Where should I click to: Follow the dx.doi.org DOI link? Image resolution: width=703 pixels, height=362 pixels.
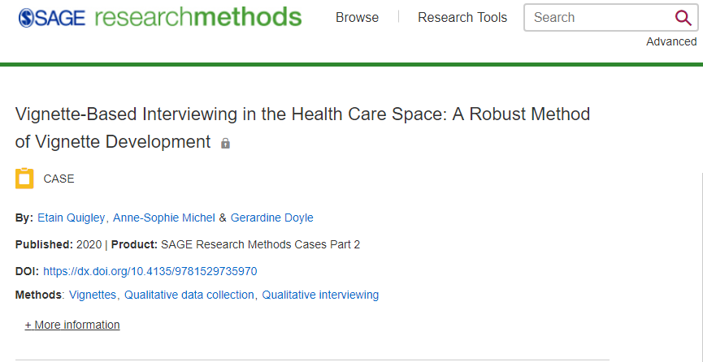150,271
